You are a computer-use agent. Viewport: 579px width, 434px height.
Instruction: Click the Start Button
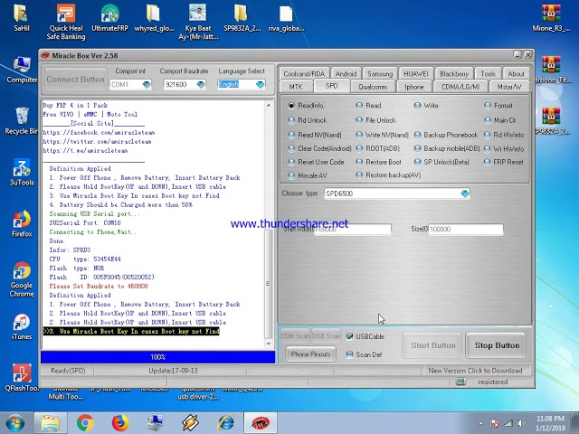pos(432,345)
